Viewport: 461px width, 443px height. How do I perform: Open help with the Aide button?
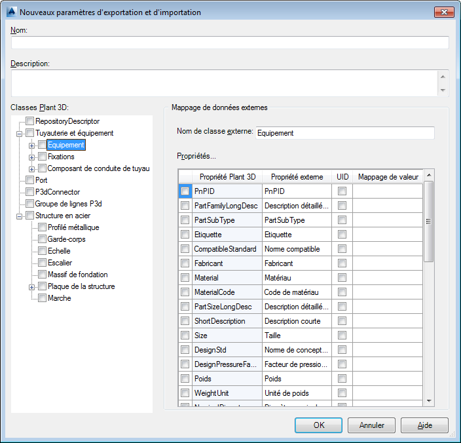tap(424, 425)
